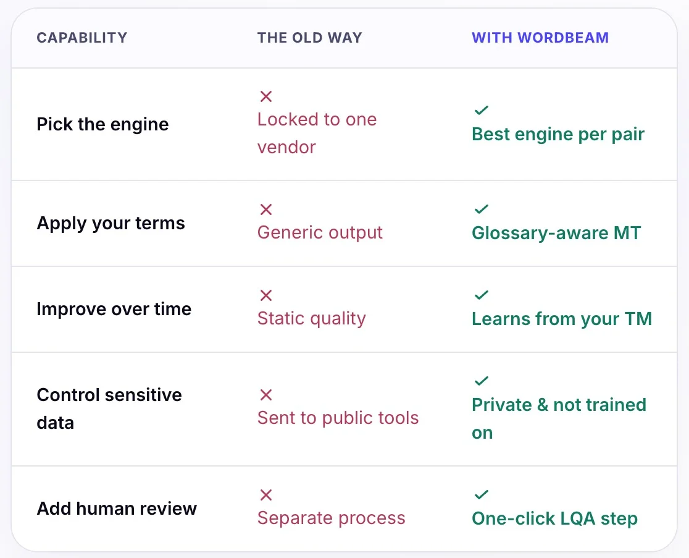The height and width of the screenshot is (558, 689).
Task: Click the green checkmark above Learns from your TM
Action: click(482, 295)
